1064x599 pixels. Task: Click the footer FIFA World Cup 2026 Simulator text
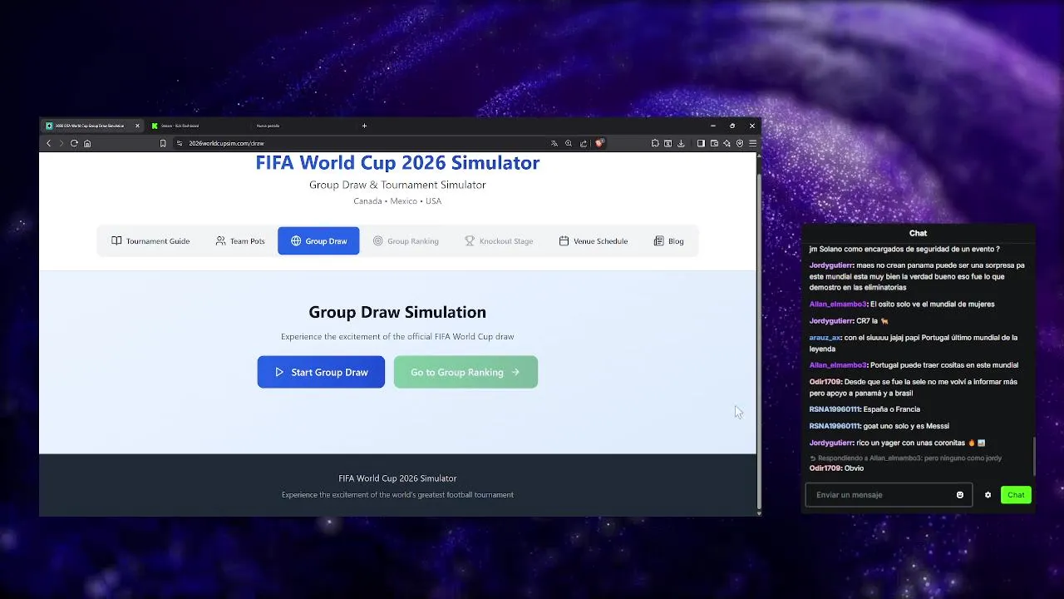397,478
